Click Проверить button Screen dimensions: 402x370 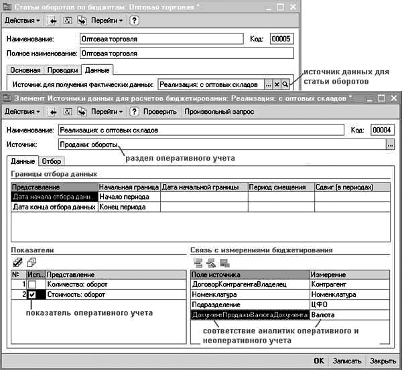point(160,112)
